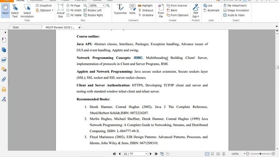Open the Bookmarks panel in sidebar
Image resolution: width=279 pixels, height=157 pixels.
(x=4, y=40)
